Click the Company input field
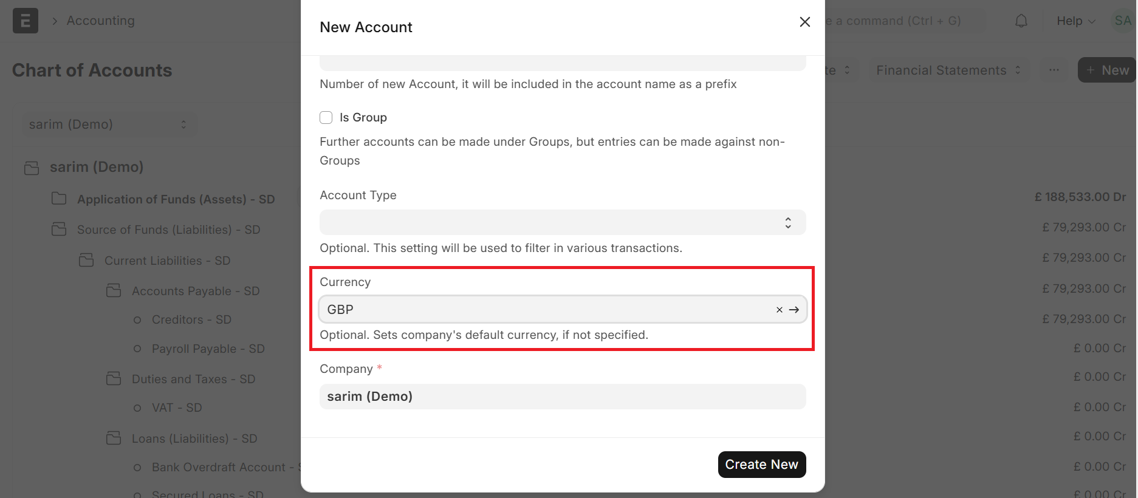Image resolution: width=1138 pixels, height=498 pixels. coord(563,397)
